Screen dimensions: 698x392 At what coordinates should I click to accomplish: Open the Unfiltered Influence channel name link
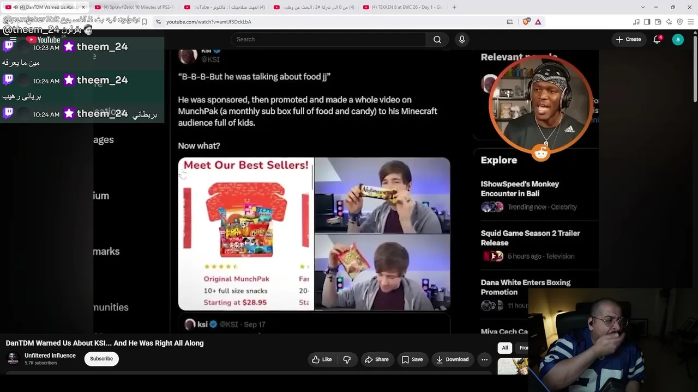pyautogui.click(x=50, y=356)
